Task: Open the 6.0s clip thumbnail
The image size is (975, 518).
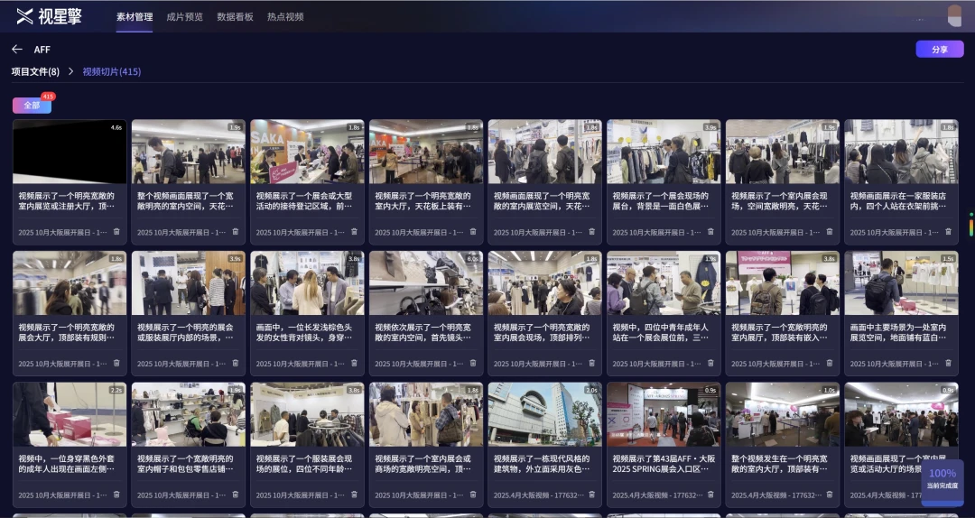Action: [426, 283]
